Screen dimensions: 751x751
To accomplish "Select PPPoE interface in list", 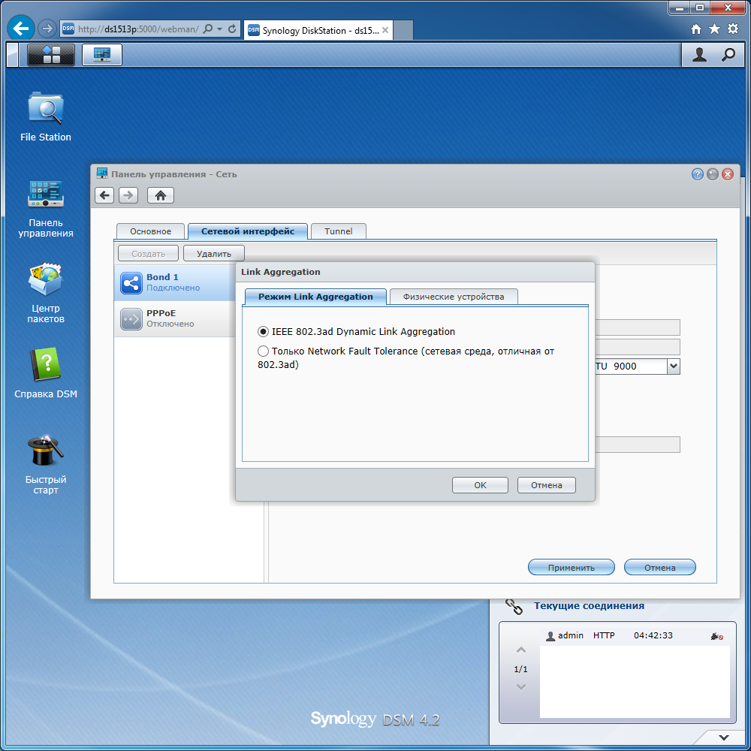I will (175, 318).
